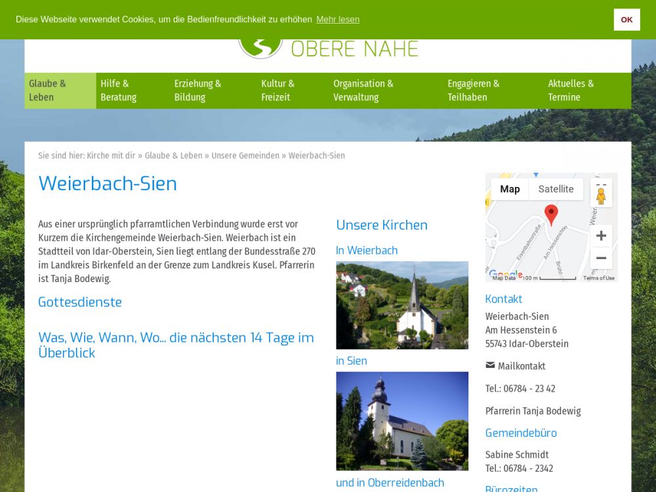Expand the Erziehung & Bildung menu
The width and height of the screenshot is (656, 492).
(x=197, y=91)
